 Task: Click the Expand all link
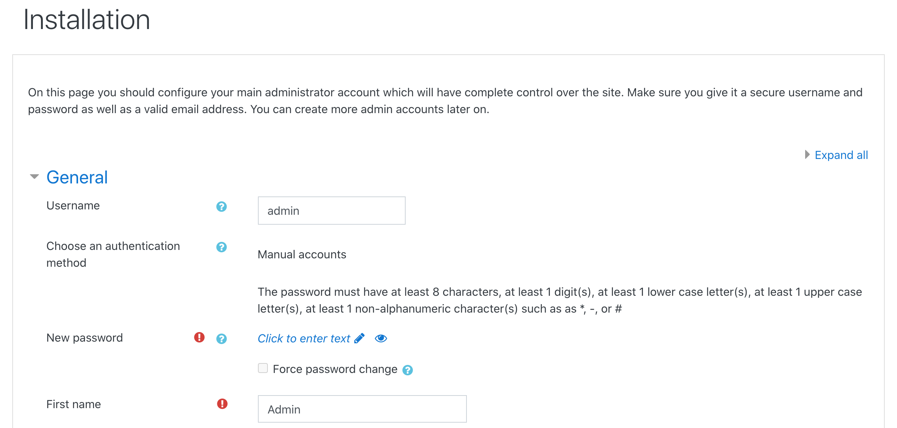841,155
